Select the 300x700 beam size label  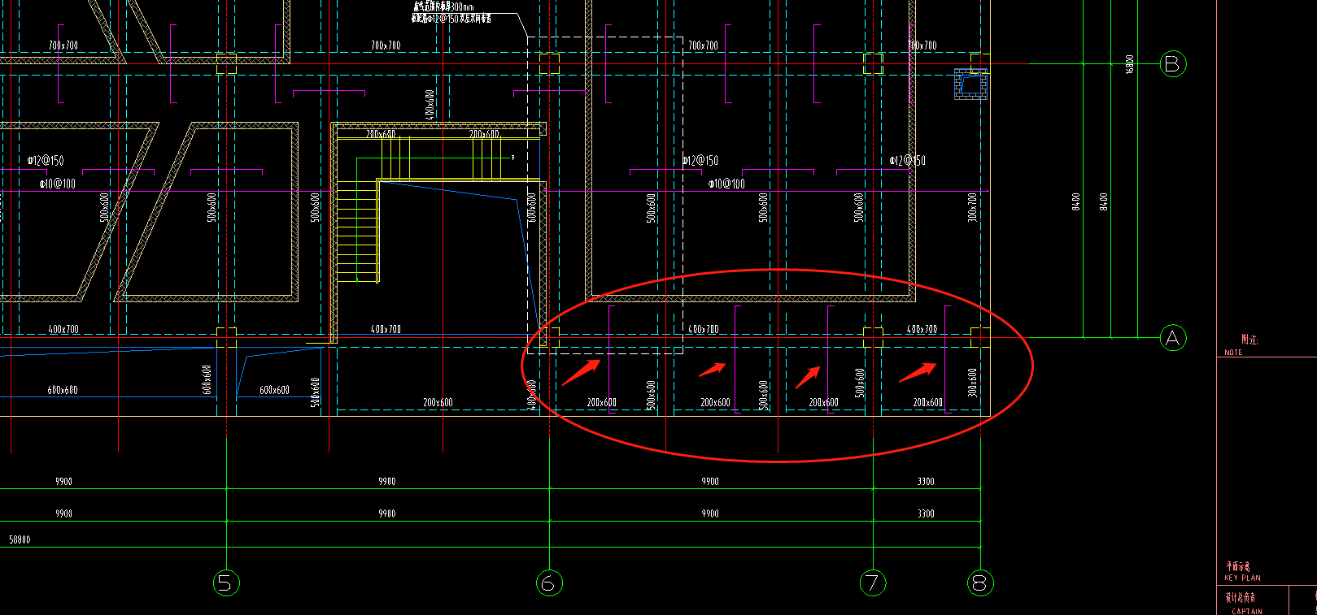click(972, 207)
